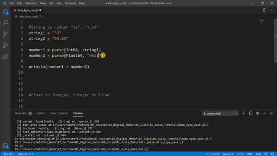This screenshot has height=156, width=277.
Task: Switch to the TERMINAL panel tab
Action: [78, 114]
